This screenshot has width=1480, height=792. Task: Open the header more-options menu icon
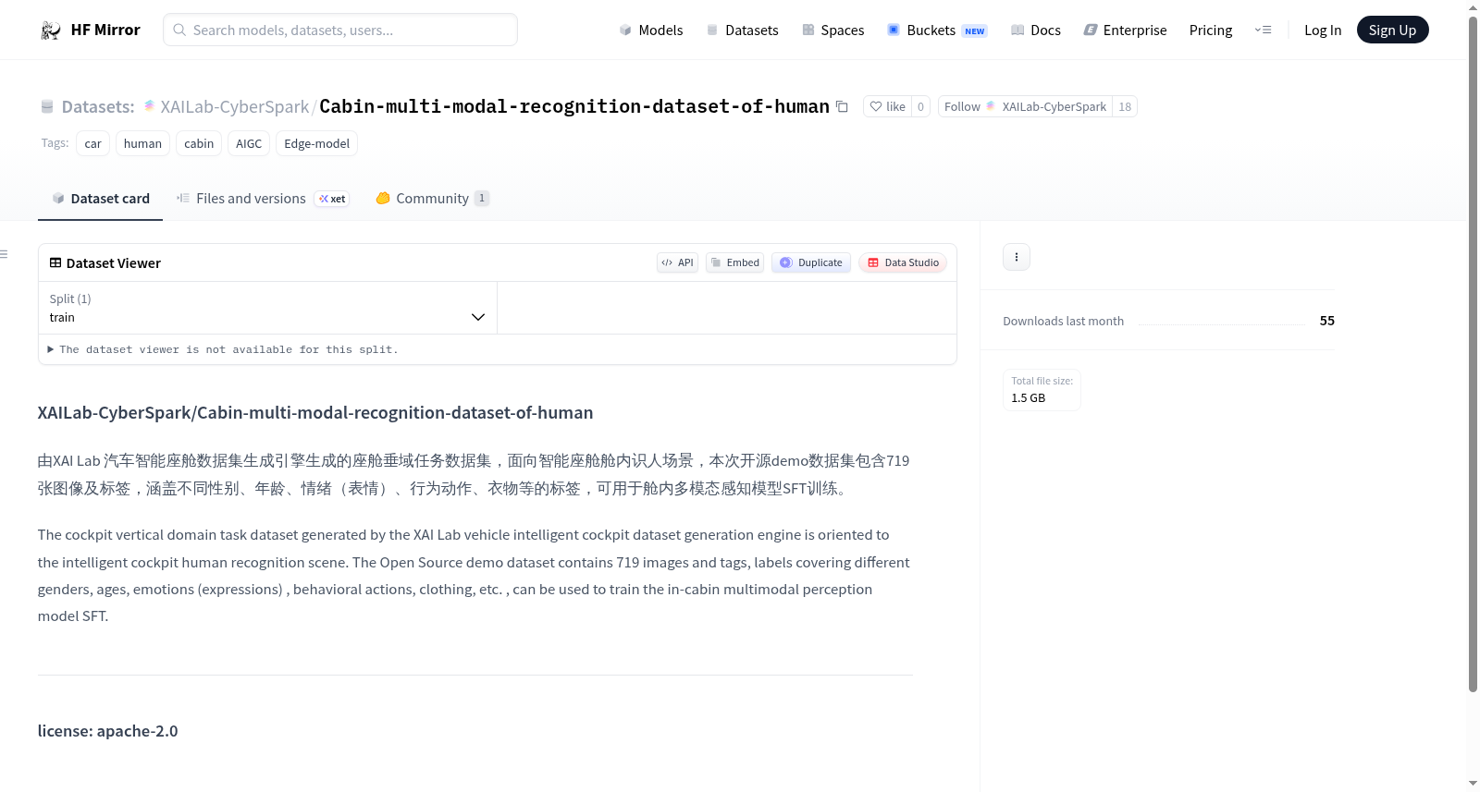pyautogui.click(x=1263, y=30)
